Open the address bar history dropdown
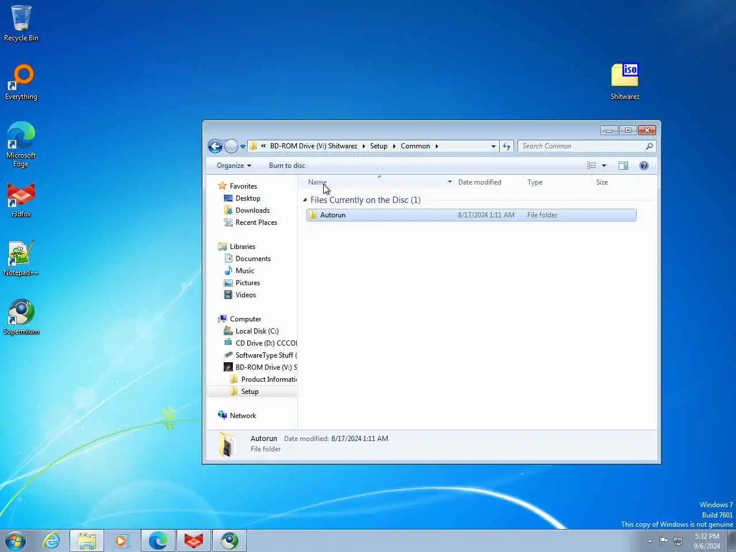This screenshot has height=552, width=736. coord(493,146)
